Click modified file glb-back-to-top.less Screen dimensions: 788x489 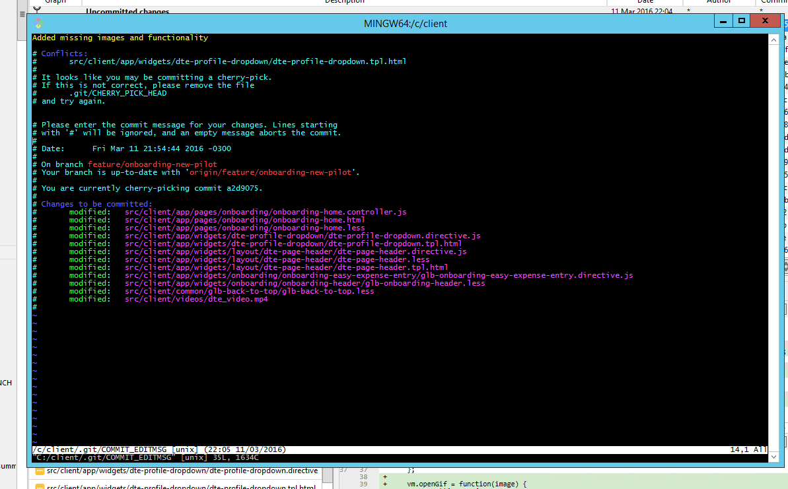click(249, 291)
